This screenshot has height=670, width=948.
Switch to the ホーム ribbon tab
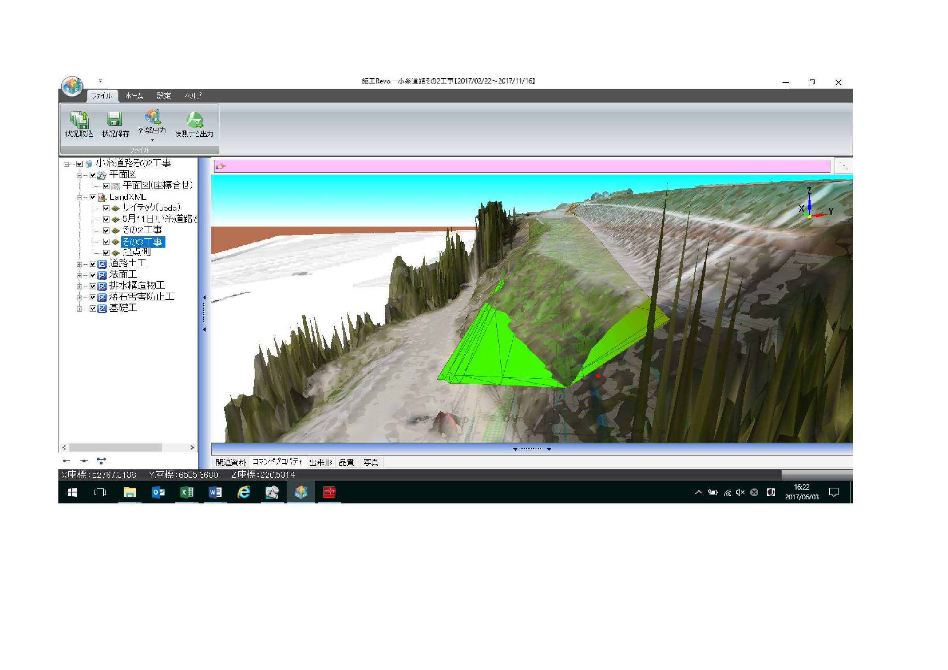[134, 96]
